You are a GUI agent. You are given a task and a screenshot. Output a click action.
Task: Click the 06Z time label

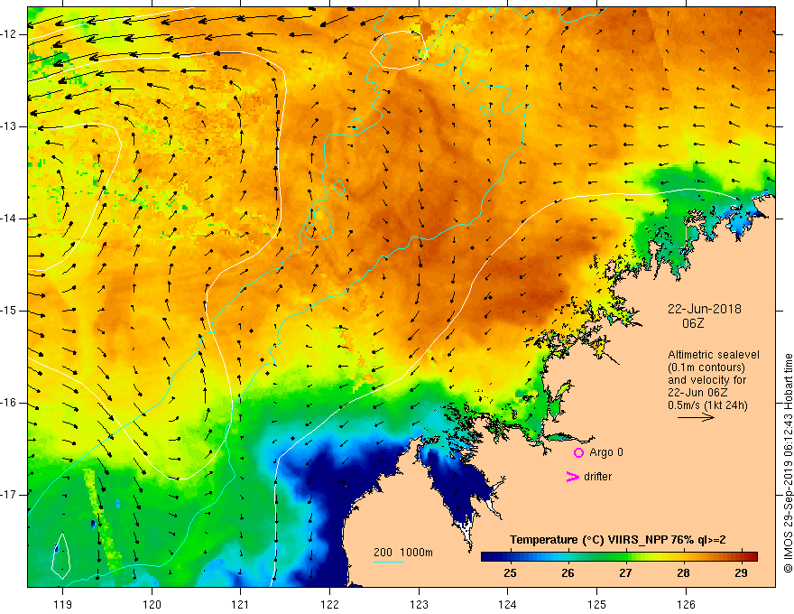(x=693, y=323)
